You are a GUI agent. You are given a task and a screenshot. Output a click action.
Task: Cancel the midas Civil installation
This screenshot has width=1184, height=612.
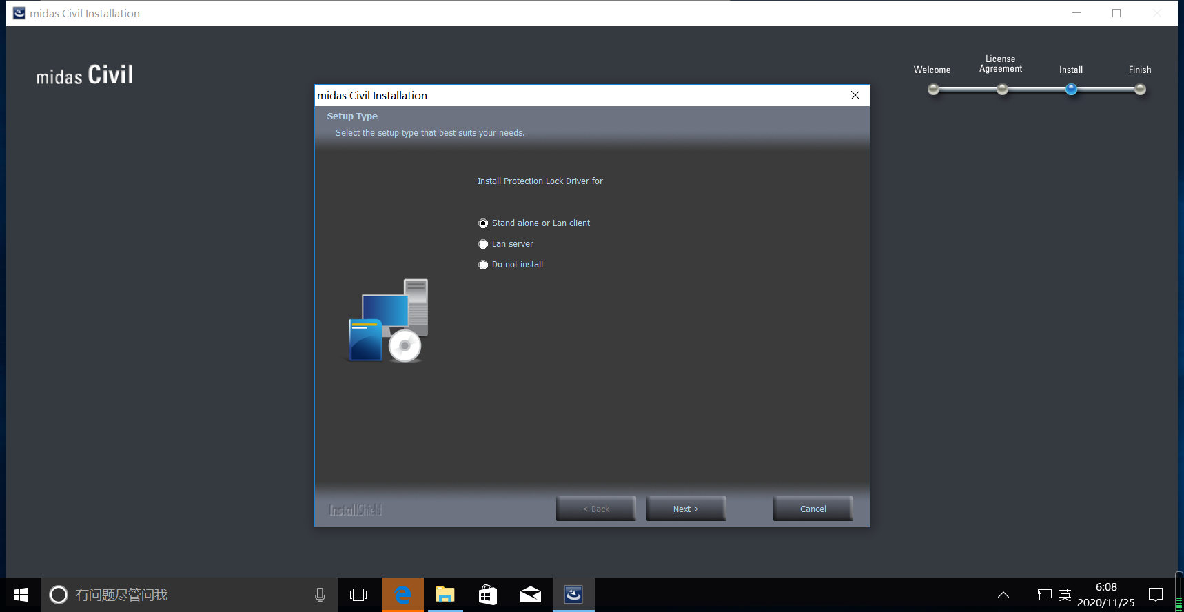click(x=813, y=509)
